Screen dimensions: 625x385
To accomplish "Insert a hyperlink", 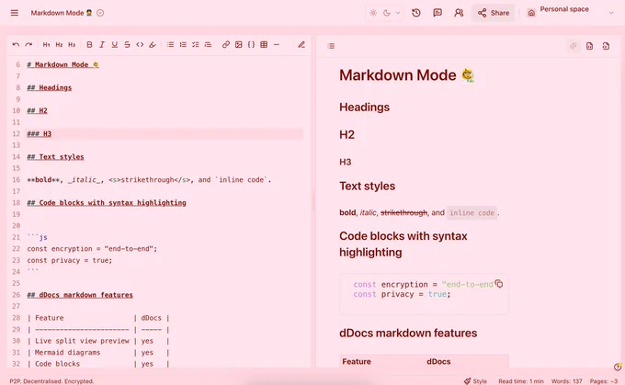I will [x=225, y=45].
